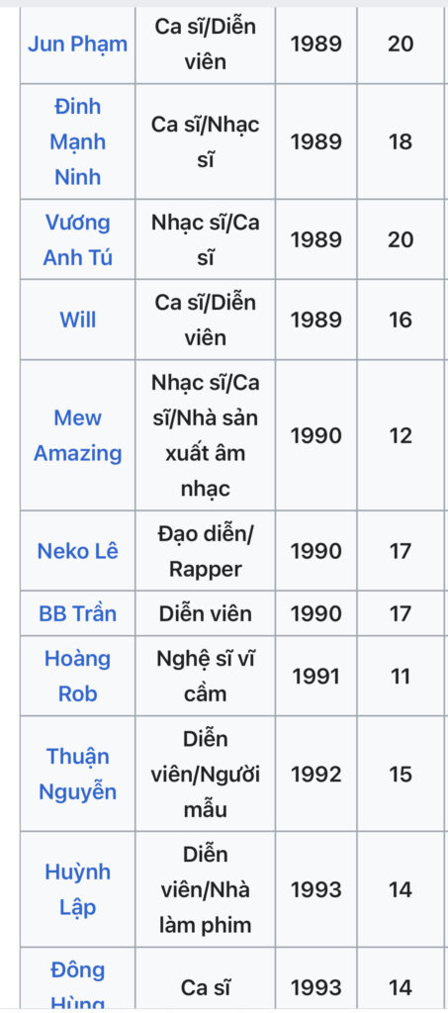Open the Jun Phạm link
448x1013 pixels.
click(77, 44)
